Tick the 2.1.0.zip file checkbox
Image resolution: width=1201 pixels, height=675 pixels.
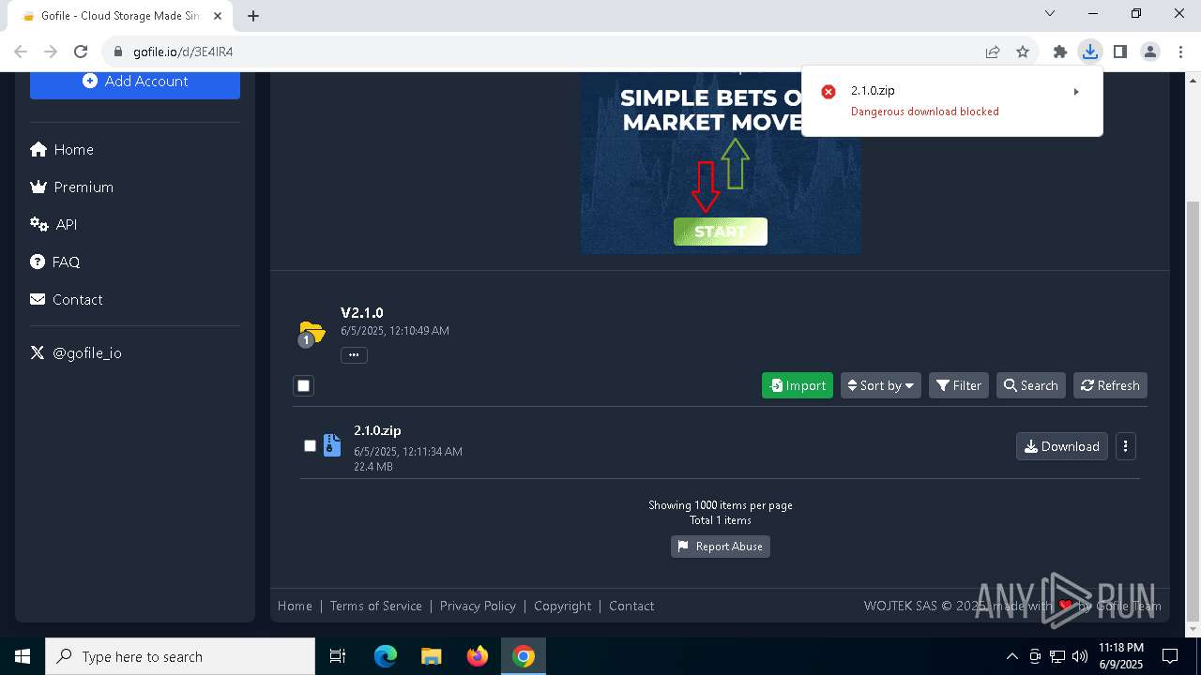point(310,446)
